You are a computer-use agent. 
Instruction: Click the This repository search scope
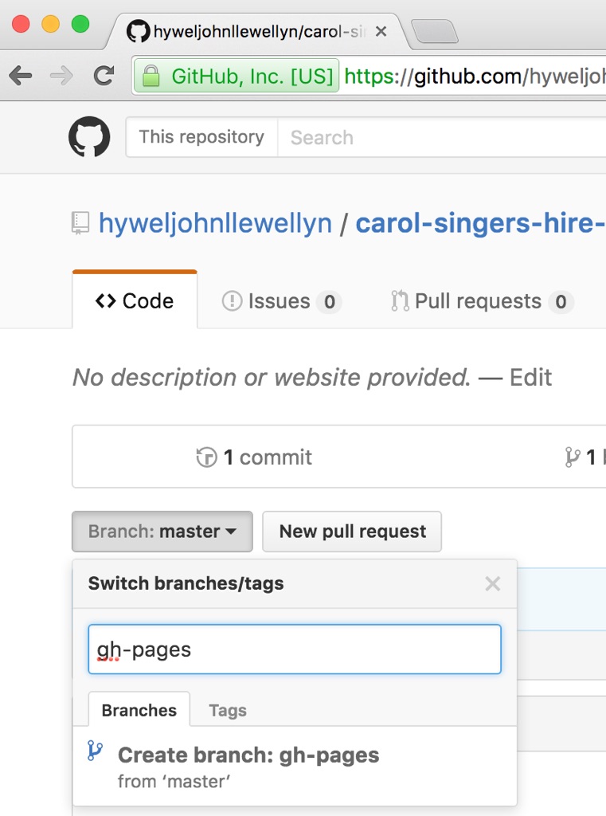(x=201, y=137)
